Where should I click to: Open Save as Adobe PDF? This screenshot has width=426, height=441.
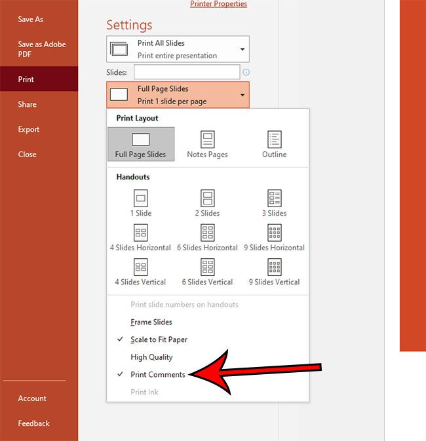click(x=39, y=50)
